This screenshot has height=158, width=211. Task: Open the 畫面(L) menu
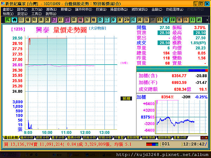click(8, 9)
